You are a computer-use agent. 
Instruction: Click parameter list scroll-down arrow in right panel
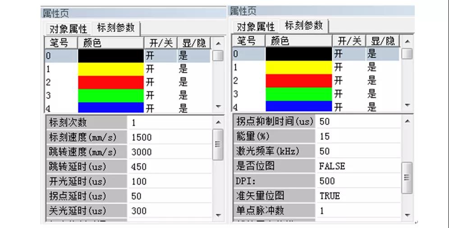pyautogui.click(x=407, y=215)
